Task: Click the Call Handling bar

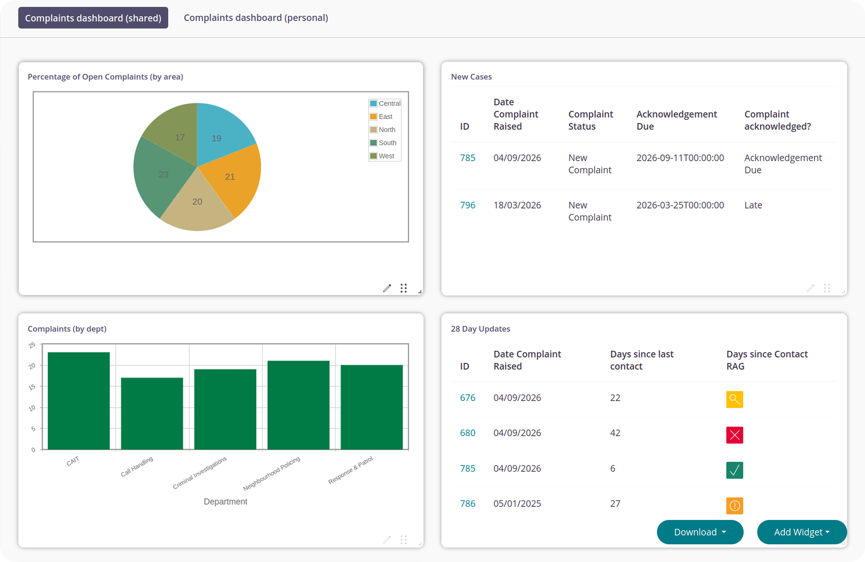Action: coord(152,413)
